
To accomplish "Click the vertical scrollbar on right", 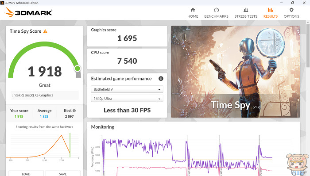I will pyautogui.click(x=308, y=46).
